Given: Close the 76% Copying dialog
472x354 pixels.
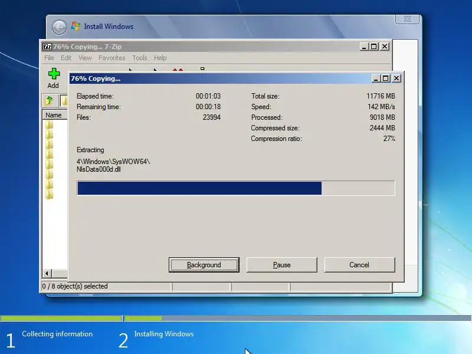Looking at the screenshot, I should [396, 78].
